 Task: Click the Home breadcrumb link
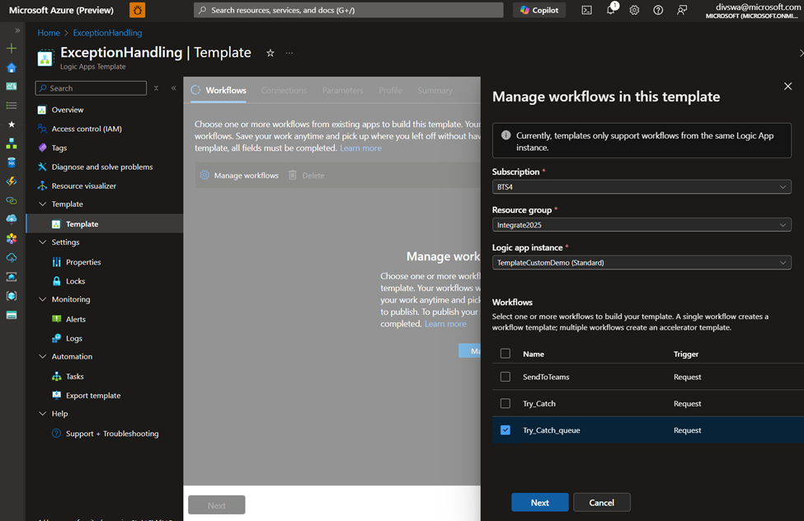pos(49,33)
